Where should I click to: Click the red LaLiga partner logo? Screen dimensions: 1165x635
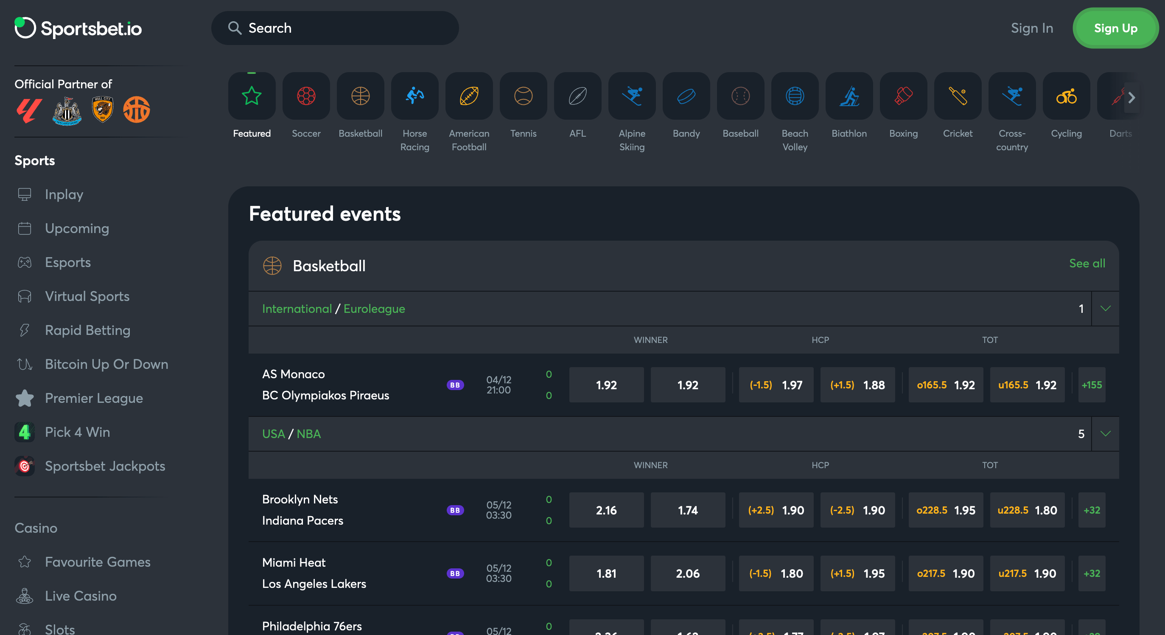[29, 110]
